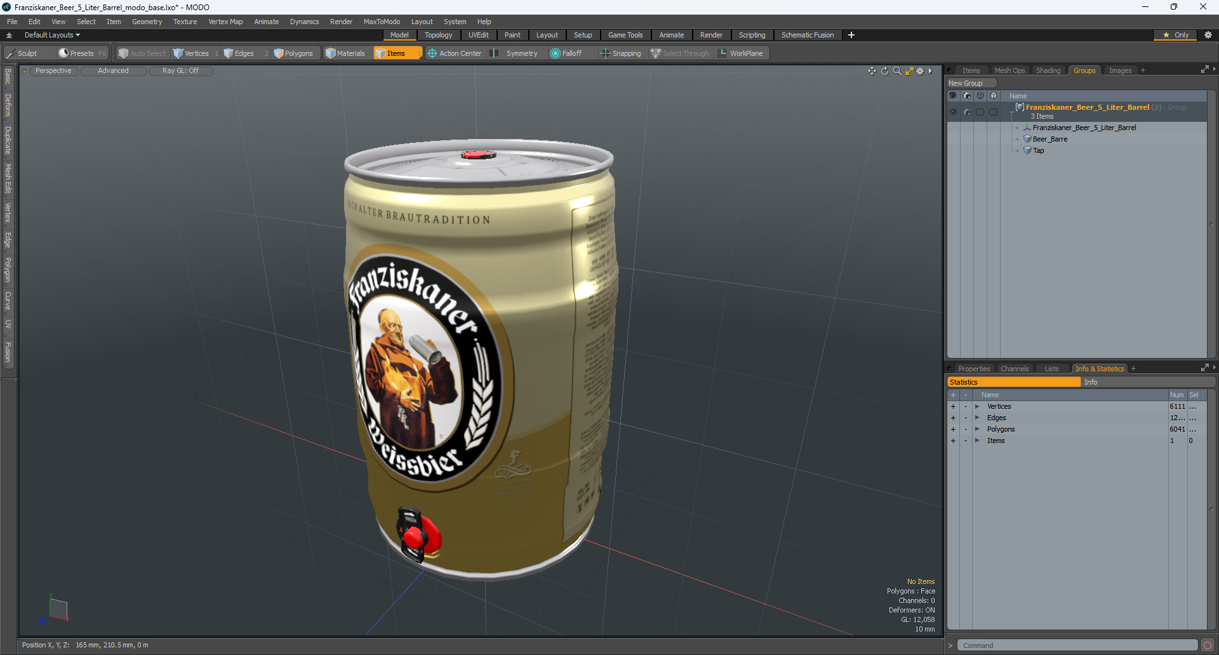The width and height of the screenshot is (1219, 655).
Task: Toggle Symmetry on or off
Action: 515,53
